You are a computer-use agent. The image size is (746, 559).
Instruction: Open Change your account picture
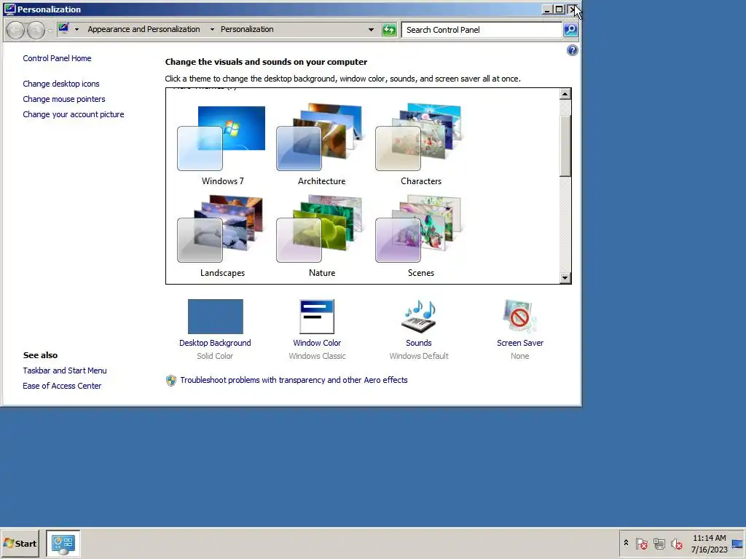pos(74,114)
